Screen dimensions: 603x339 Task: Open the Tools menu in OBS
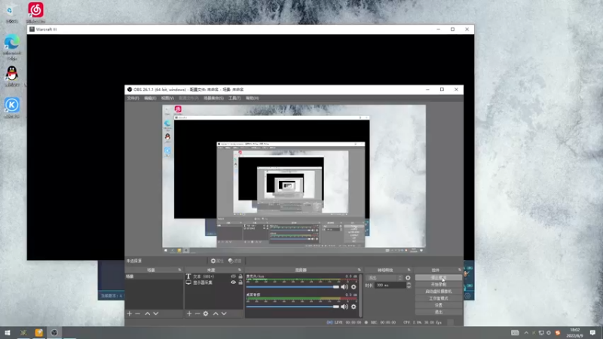pos(234,99)
